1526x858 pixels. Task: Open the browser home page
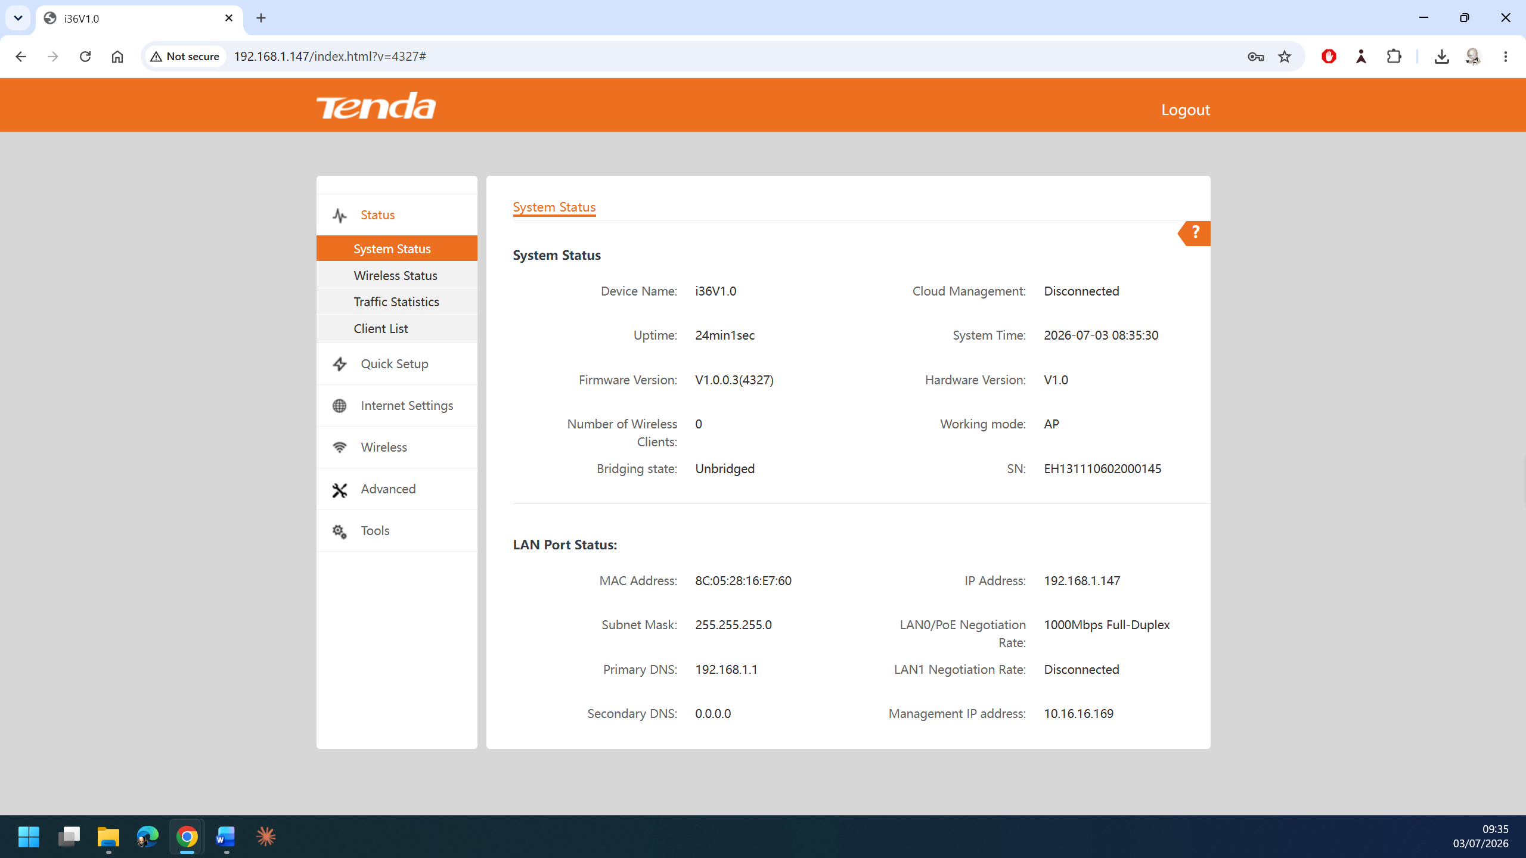pos(117,57)
